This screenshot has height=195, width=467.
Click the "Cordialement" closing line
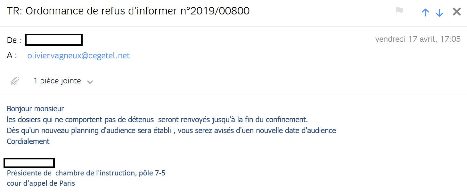[x=28, y=141]
